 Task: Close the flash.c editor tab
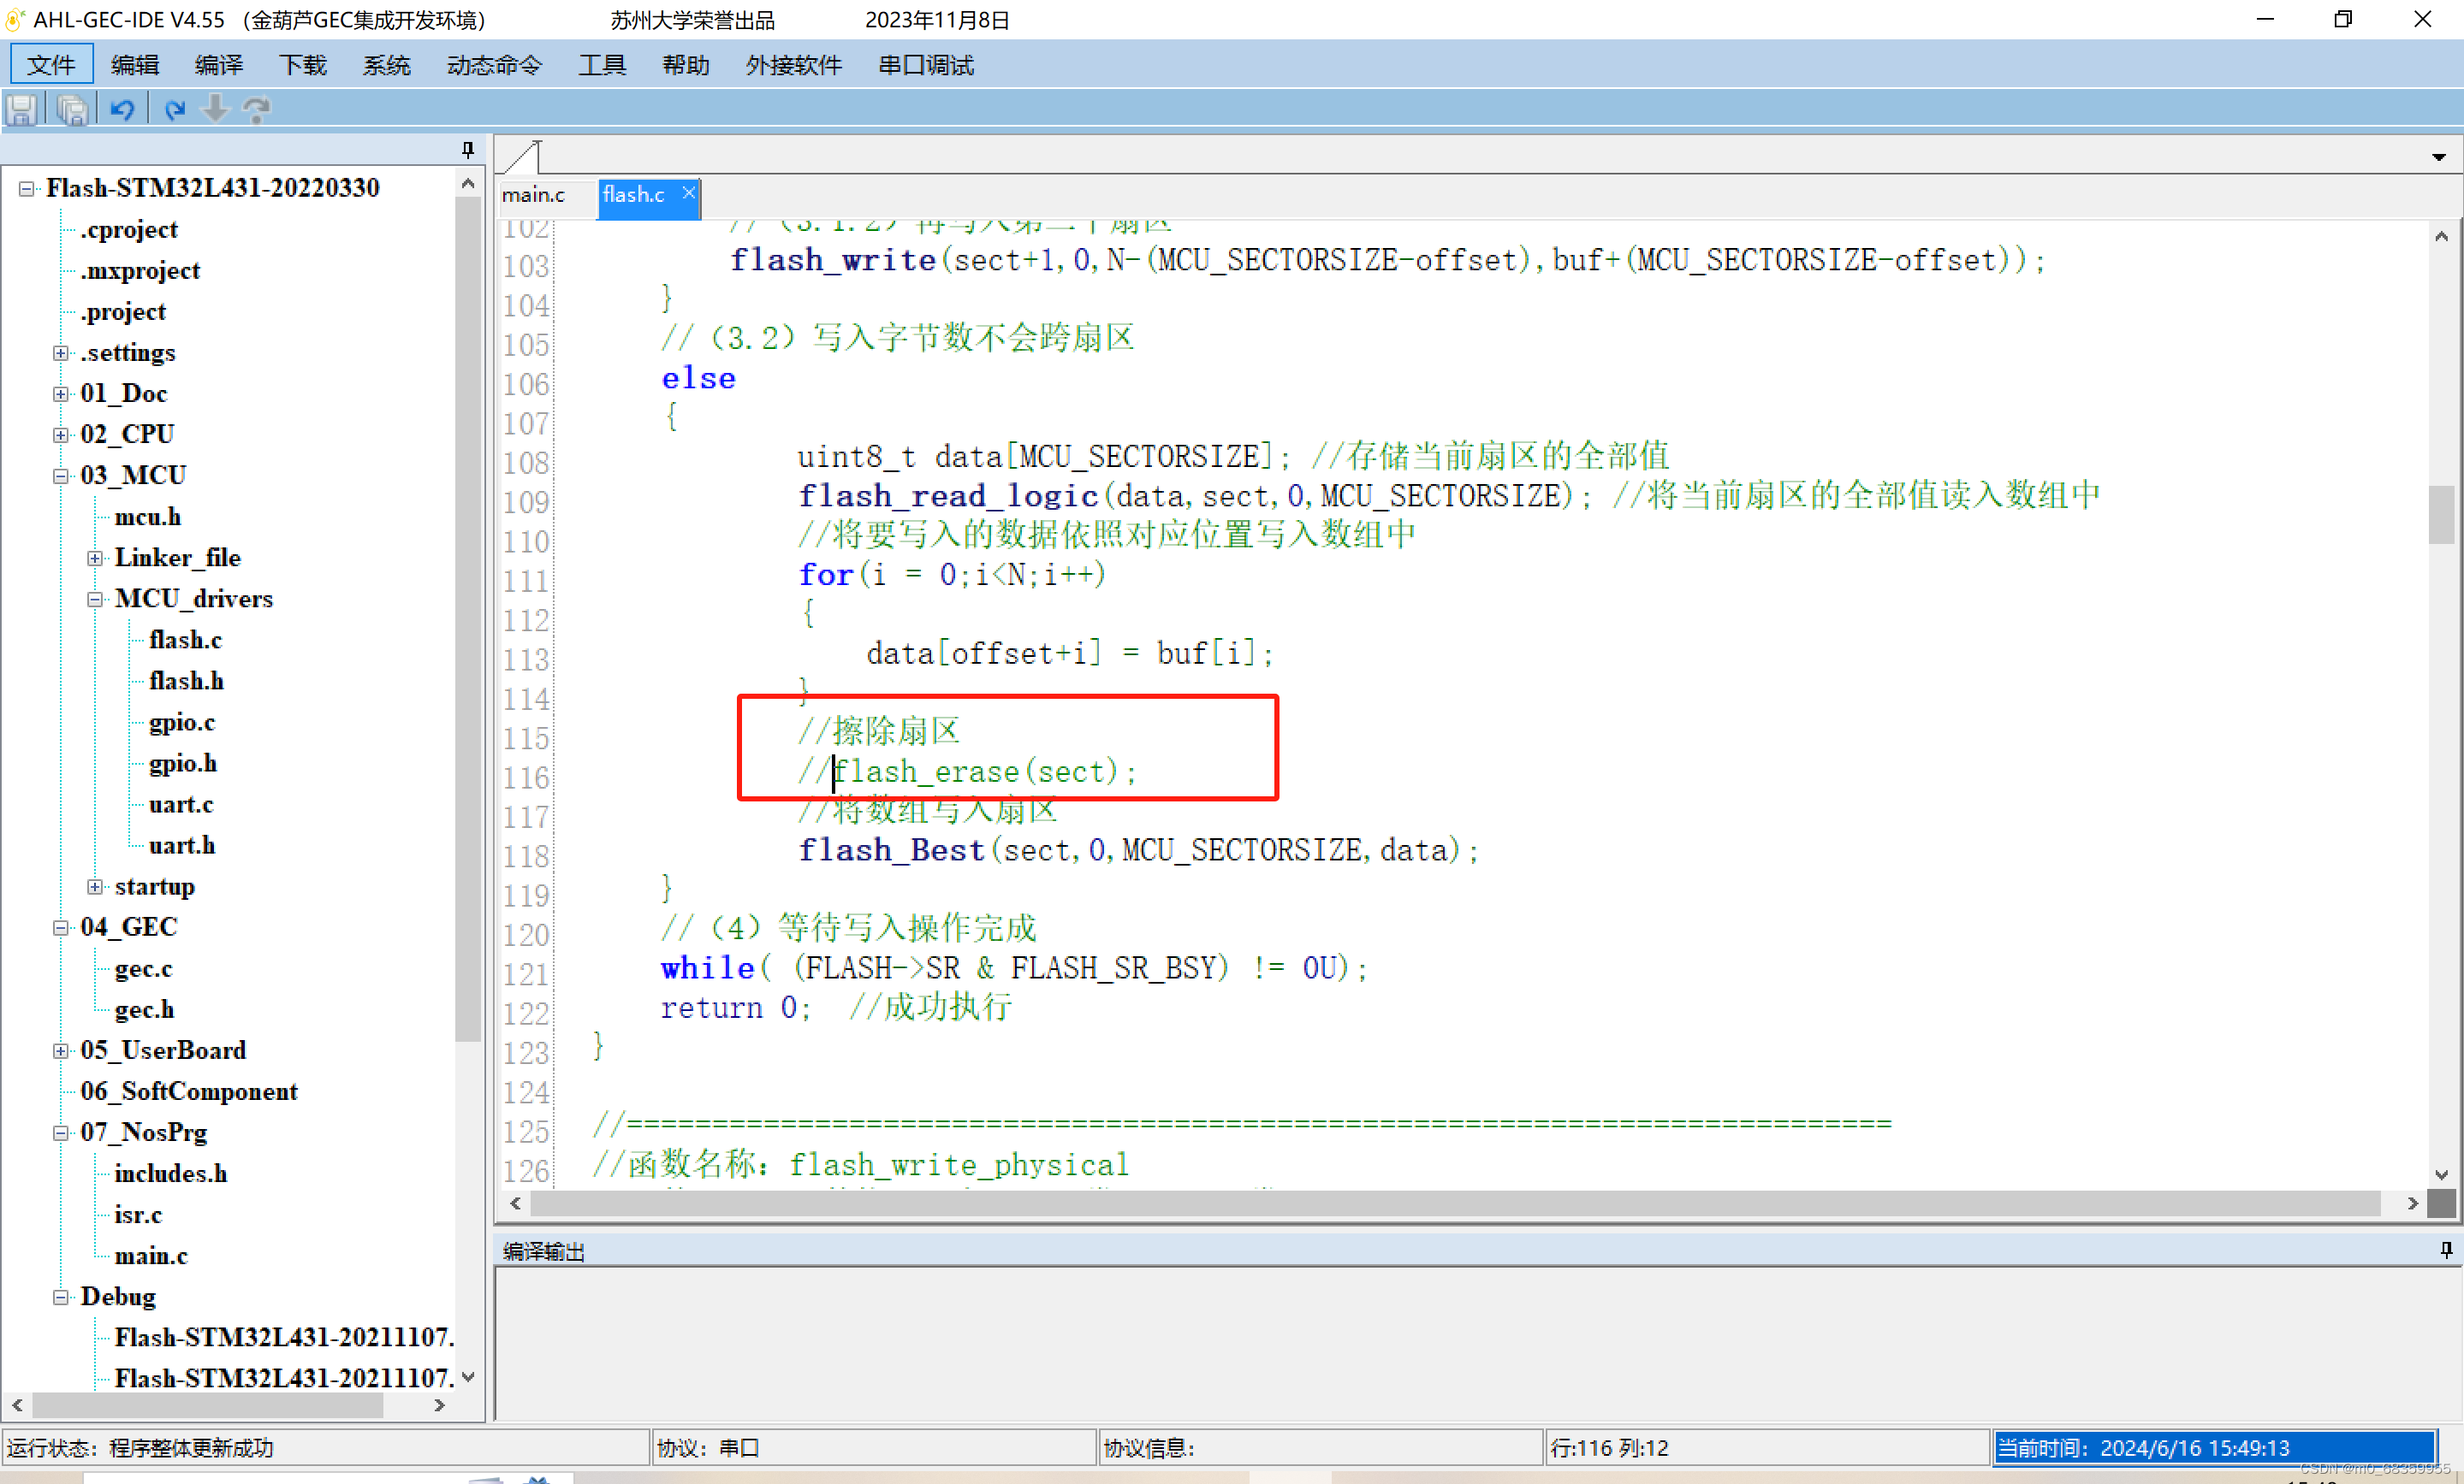688,192
